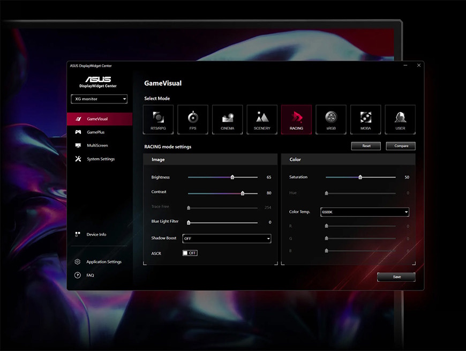This screenshot has height=351, width=466.
Task: Reset the RACING mode settings
Action: point(366,146)
